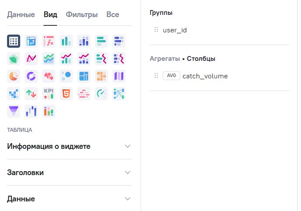Choose the KPI widget icon
The height and width of the screenshot is (211, 301).
49,94
